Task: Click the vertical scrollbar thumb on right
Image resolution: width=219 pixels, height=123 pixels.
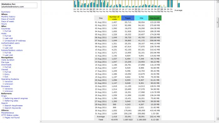Action: point(217,22)
